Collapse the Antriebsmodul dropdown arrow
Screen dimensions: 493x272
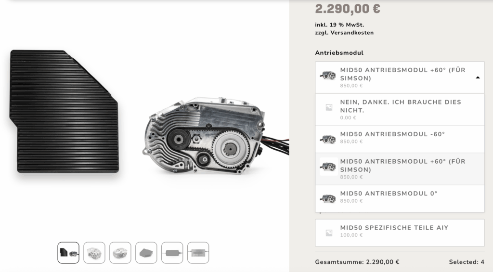tap(478, 78)
